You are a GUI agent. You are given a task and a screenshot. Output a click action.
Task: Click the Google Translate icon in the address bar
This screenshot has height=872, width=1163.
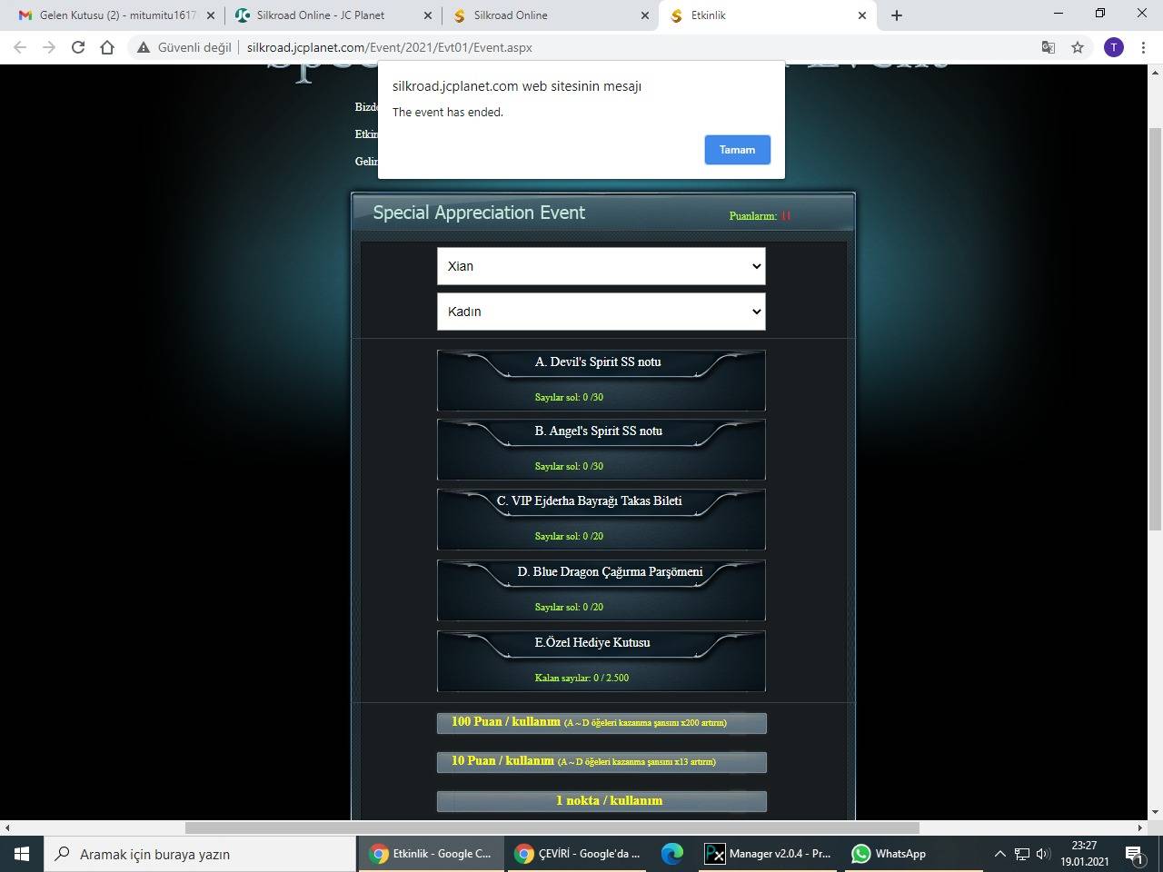tap(1048, 47)
